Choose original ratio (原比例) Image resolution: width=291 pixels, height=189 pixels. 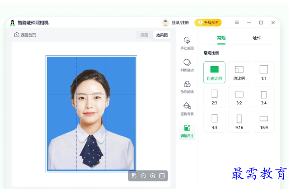(239, 72)
